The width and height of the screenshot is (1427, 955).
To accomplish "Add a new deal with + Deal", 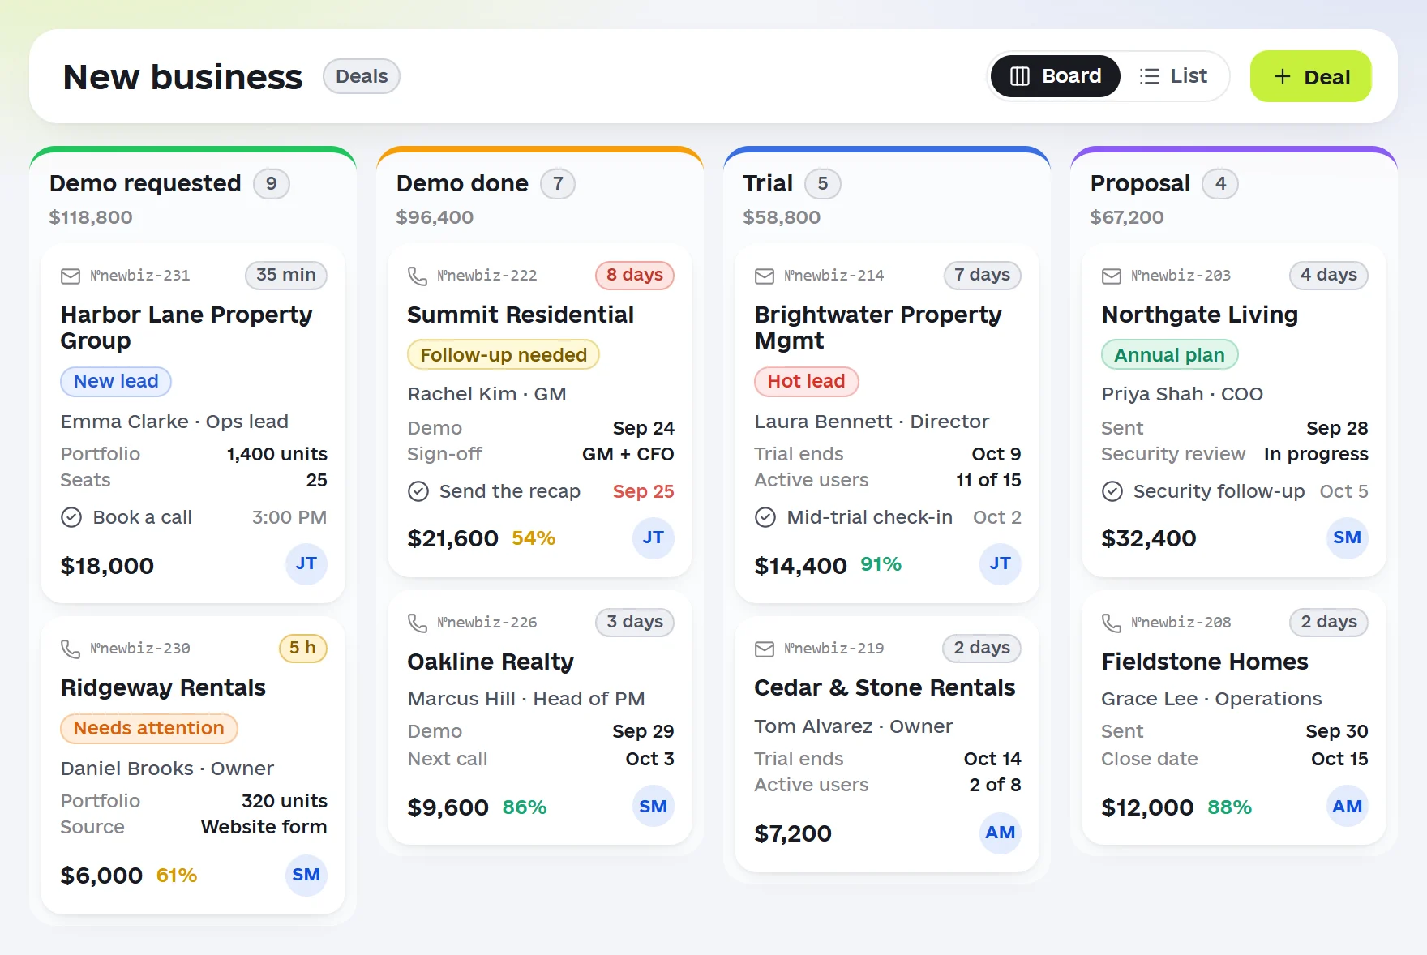I will coord(1311,76).
